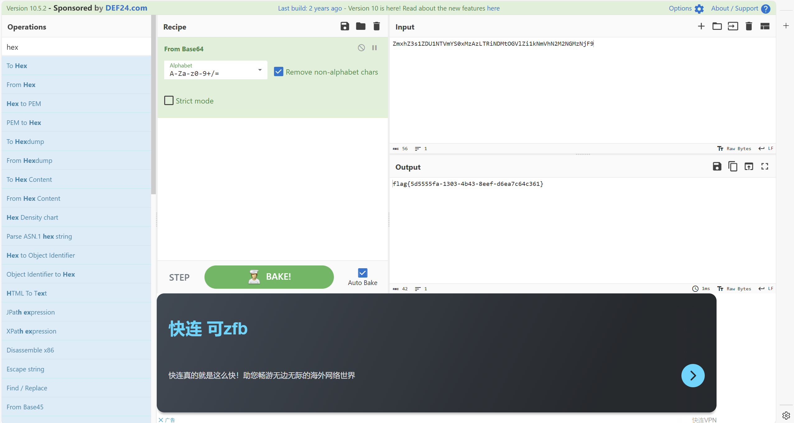Viewport: 794px width, 423px height.
Task: Select PEM to Hex operation
Action: tap(76, 122)
